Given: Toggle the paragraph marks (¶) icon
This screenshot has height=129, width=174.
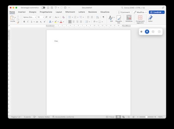Looking at the screenshot, I should tap(104, 17).
